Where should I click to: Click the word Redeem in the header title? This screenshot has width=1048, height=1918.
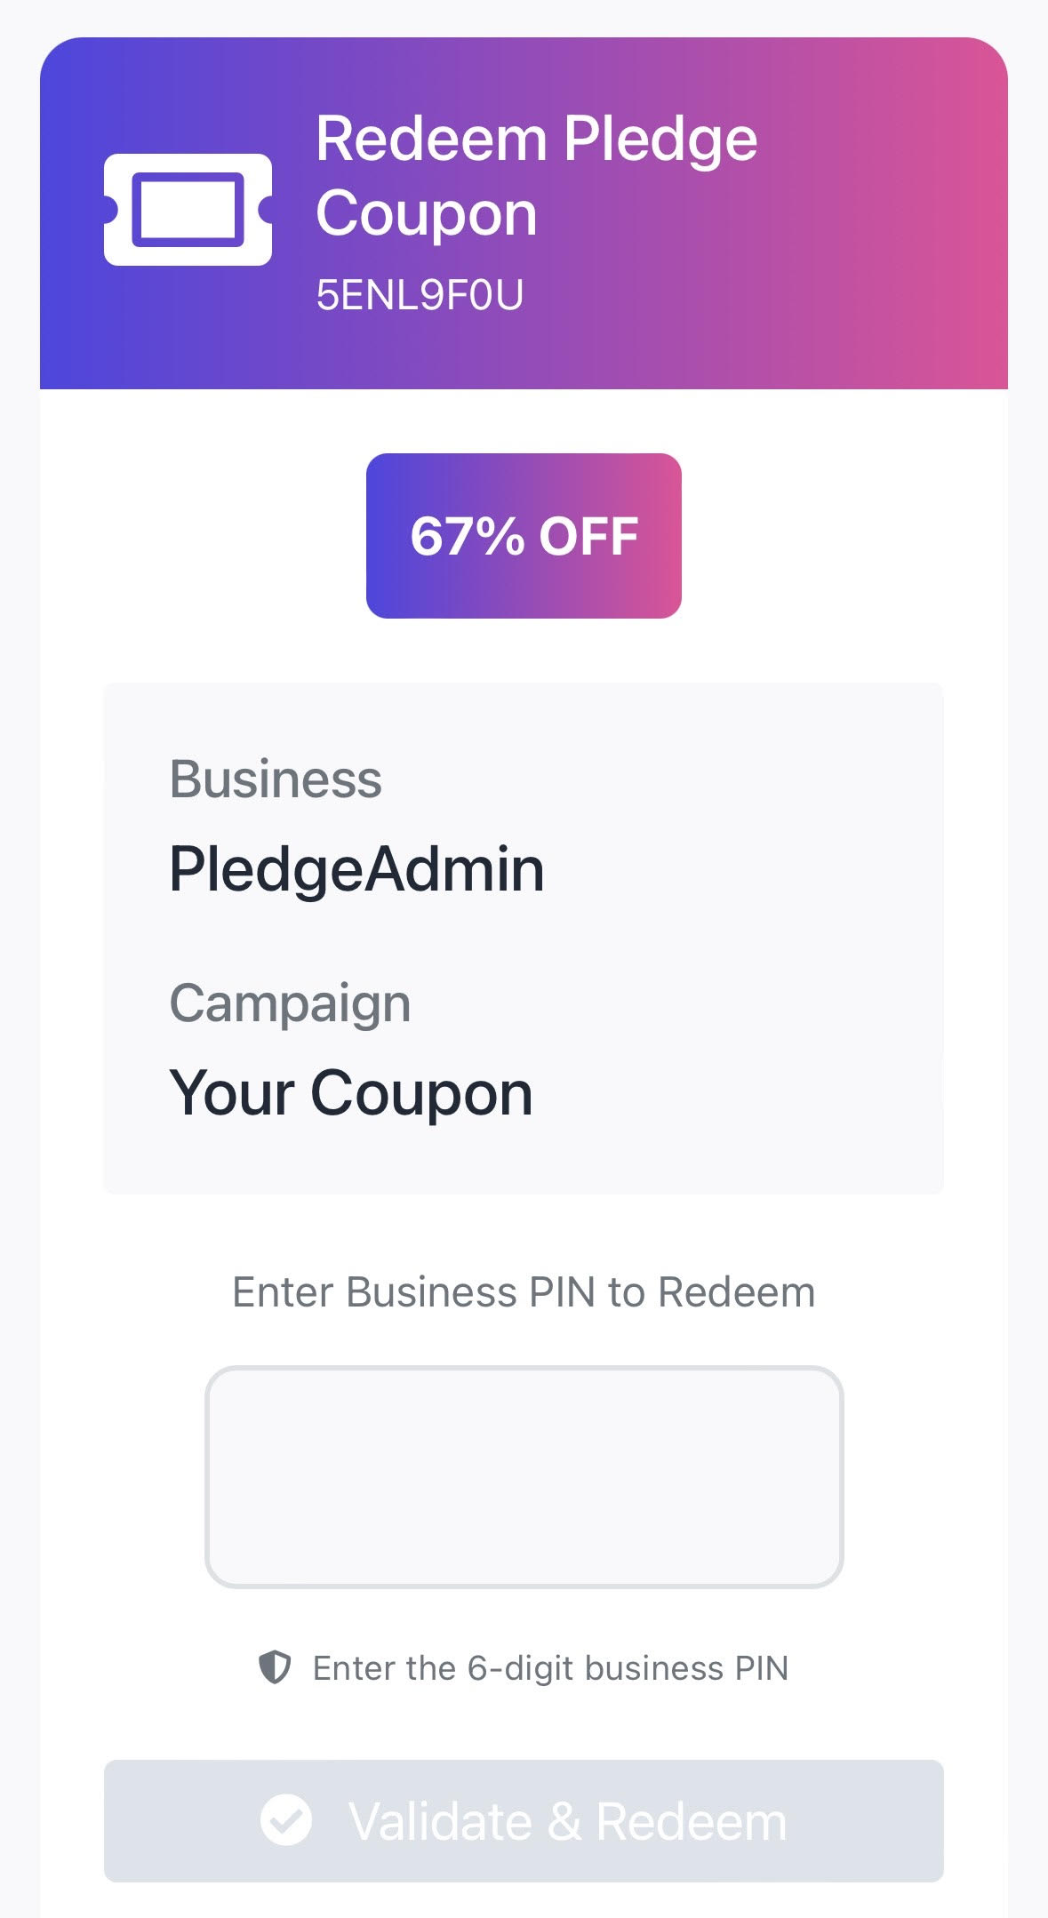[431, 140]
